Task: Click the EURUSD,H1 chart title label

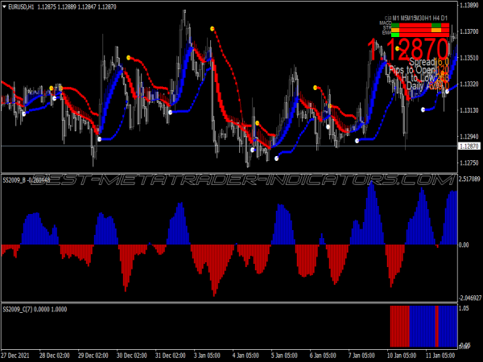Action: [x=21, y=6]
